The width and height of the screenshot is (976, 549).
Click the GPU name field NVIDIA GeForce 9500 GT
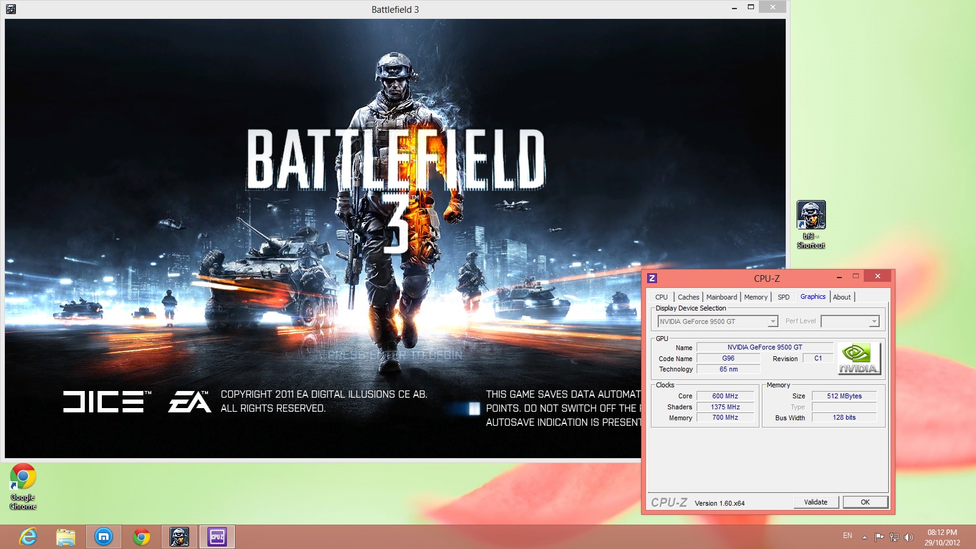pyautogui.click(x=765, y=347)
